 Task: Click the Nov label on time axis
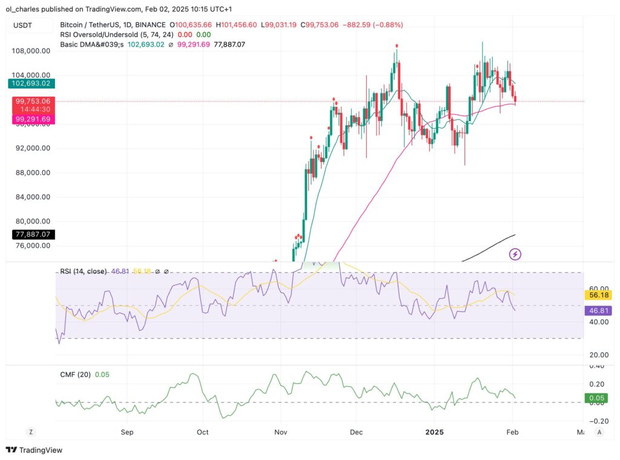point(280,432)
